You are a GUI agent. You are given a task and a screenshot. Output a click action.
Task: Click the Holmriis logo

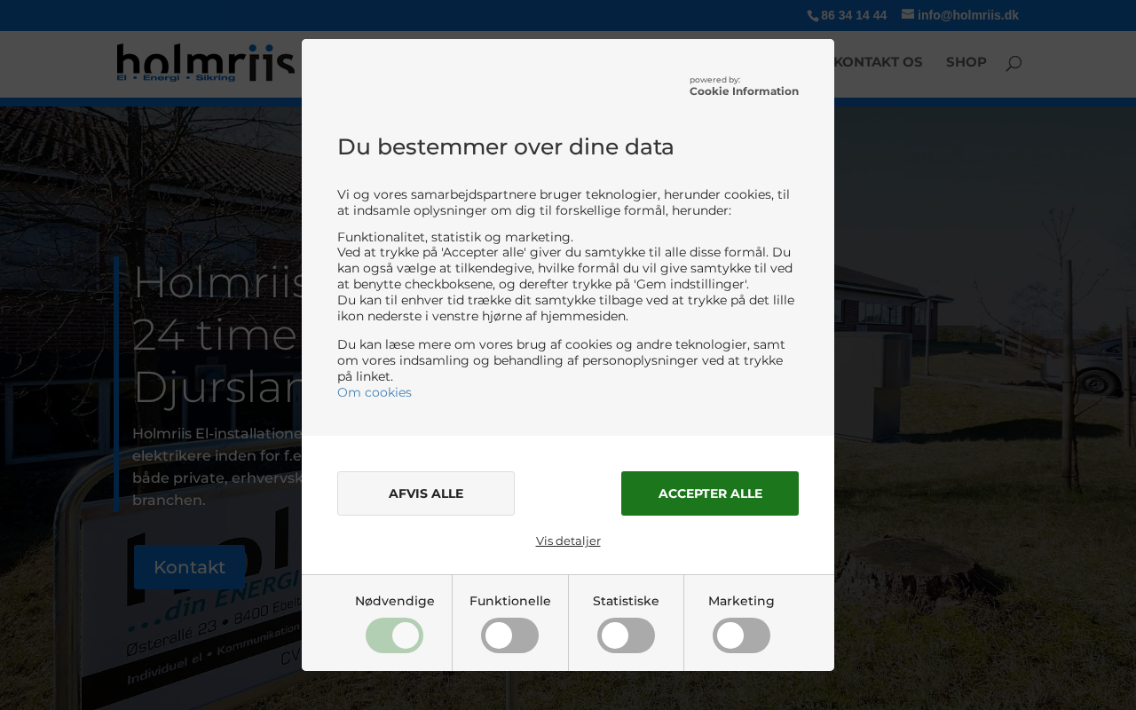[206, 63]
